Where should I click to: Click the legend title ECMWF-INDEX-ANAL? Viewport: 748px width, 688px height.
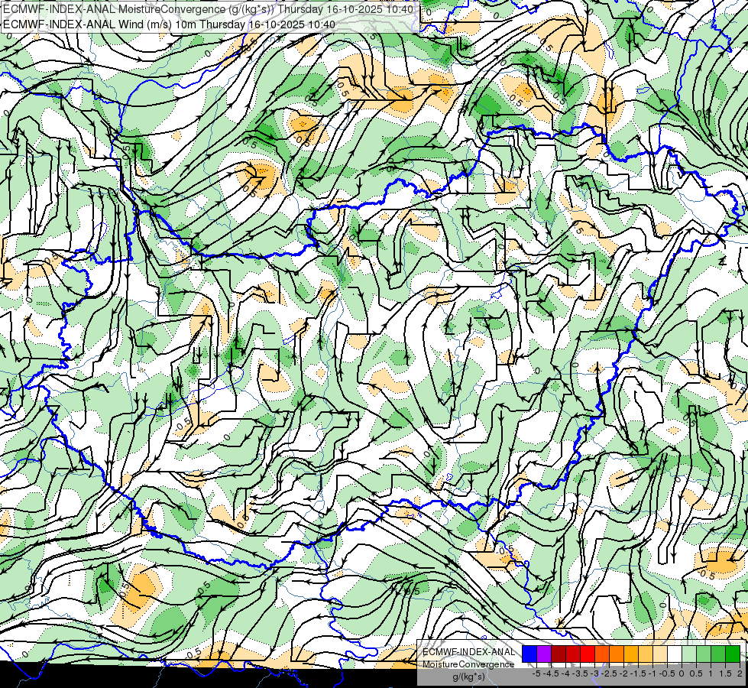point(468,652)
